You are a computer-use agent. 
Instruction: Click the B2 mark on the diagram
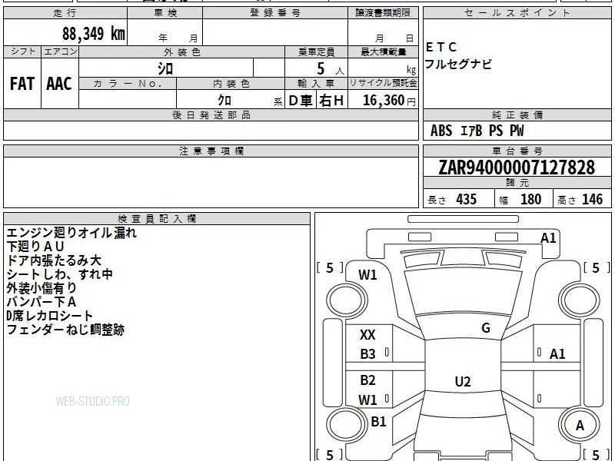point(367,380)
